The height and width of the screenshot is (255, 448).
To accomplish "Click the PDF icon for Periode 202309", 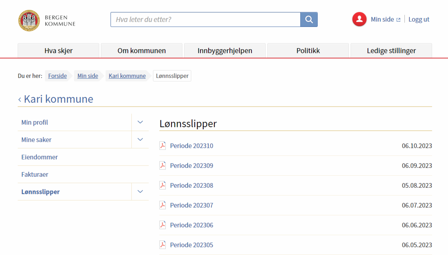I will (163, 165).
